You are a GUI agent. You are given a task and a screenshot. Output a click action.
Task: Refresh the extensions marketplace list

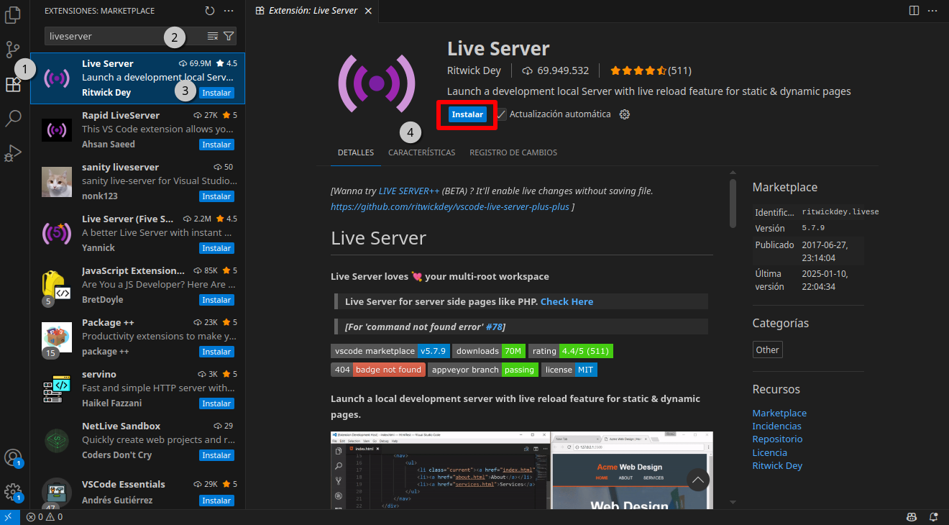pos(210,11)
